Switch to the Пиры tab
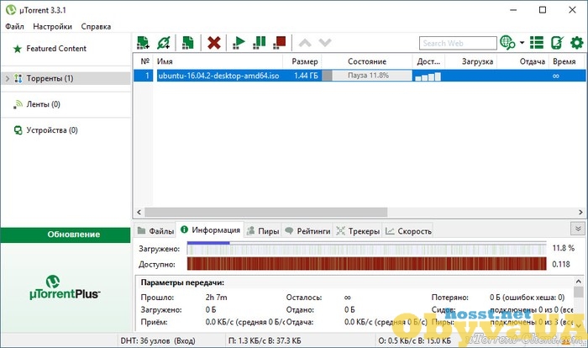 click(x=263, y=231)
